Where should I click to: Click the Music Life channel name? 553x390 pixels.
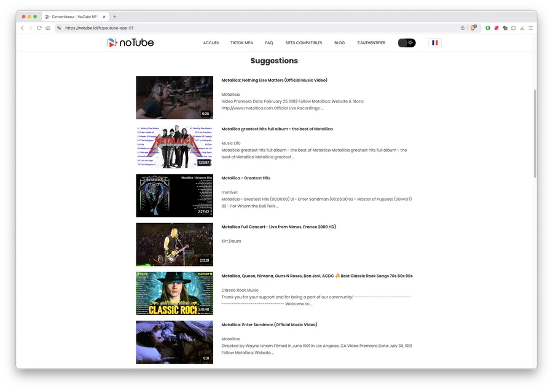[x=230, y=143]
